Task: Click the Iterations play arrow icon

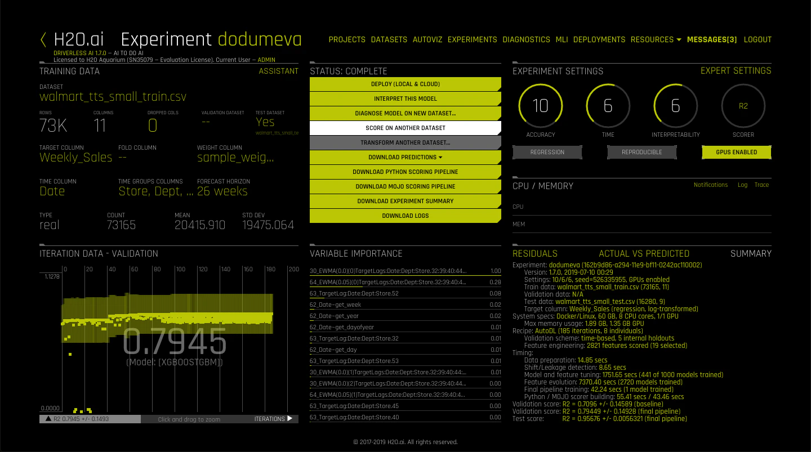Action: pos(291,419)
